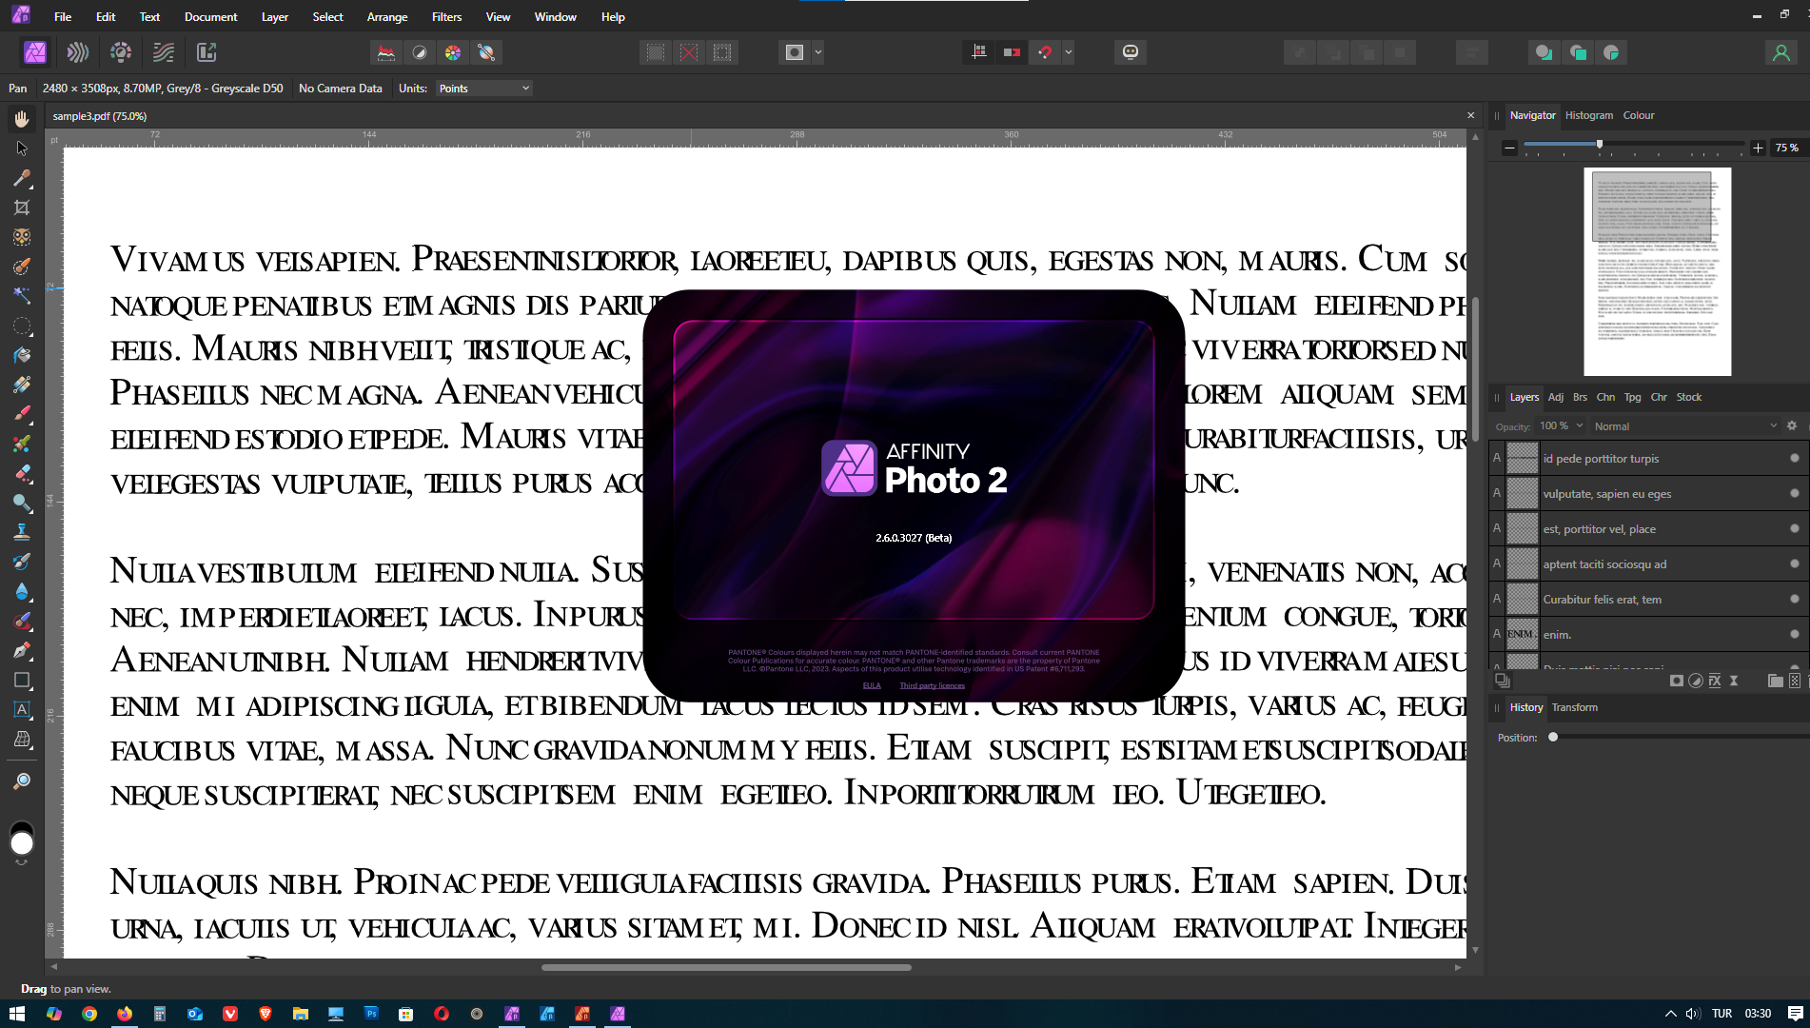Select the Paint Brush tool

22,414
